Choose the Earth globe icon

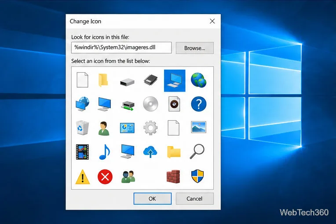tap(199, 80)
